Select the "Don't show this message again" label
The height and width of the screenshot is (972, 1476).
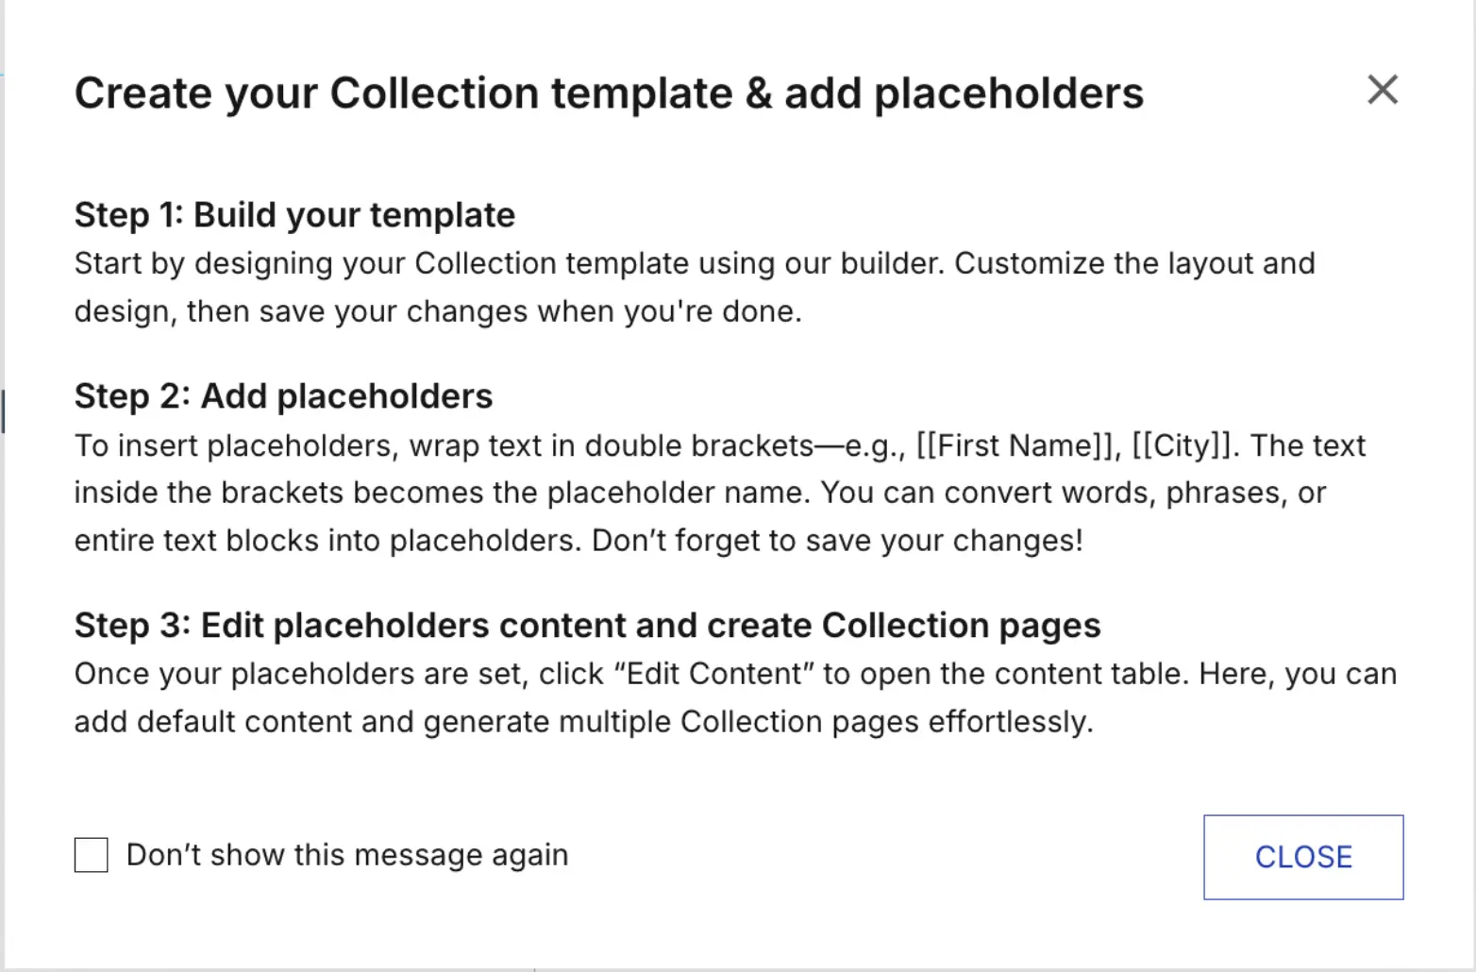click(x=347, y=855)
